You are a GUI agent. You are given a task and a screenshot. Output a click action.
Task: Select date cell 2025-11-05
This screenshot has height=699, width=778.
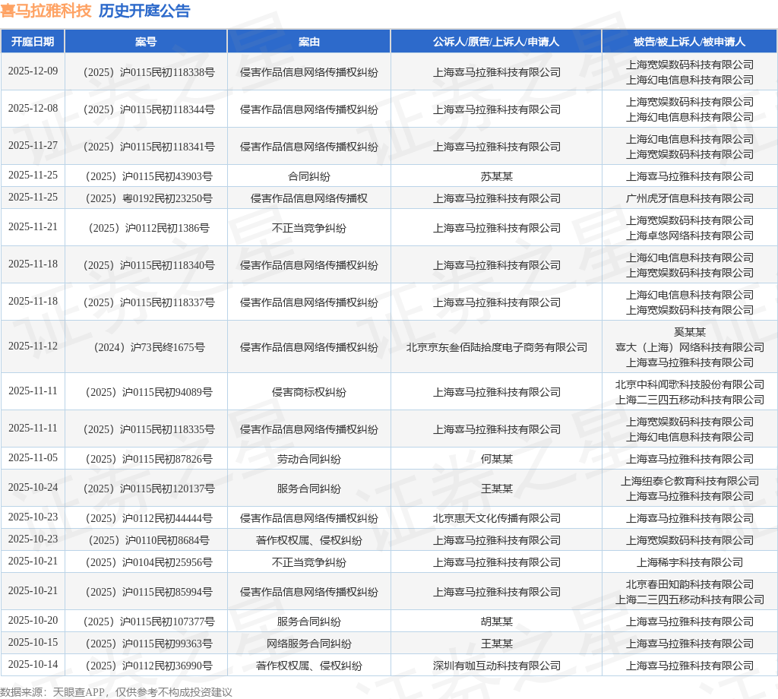33,457
